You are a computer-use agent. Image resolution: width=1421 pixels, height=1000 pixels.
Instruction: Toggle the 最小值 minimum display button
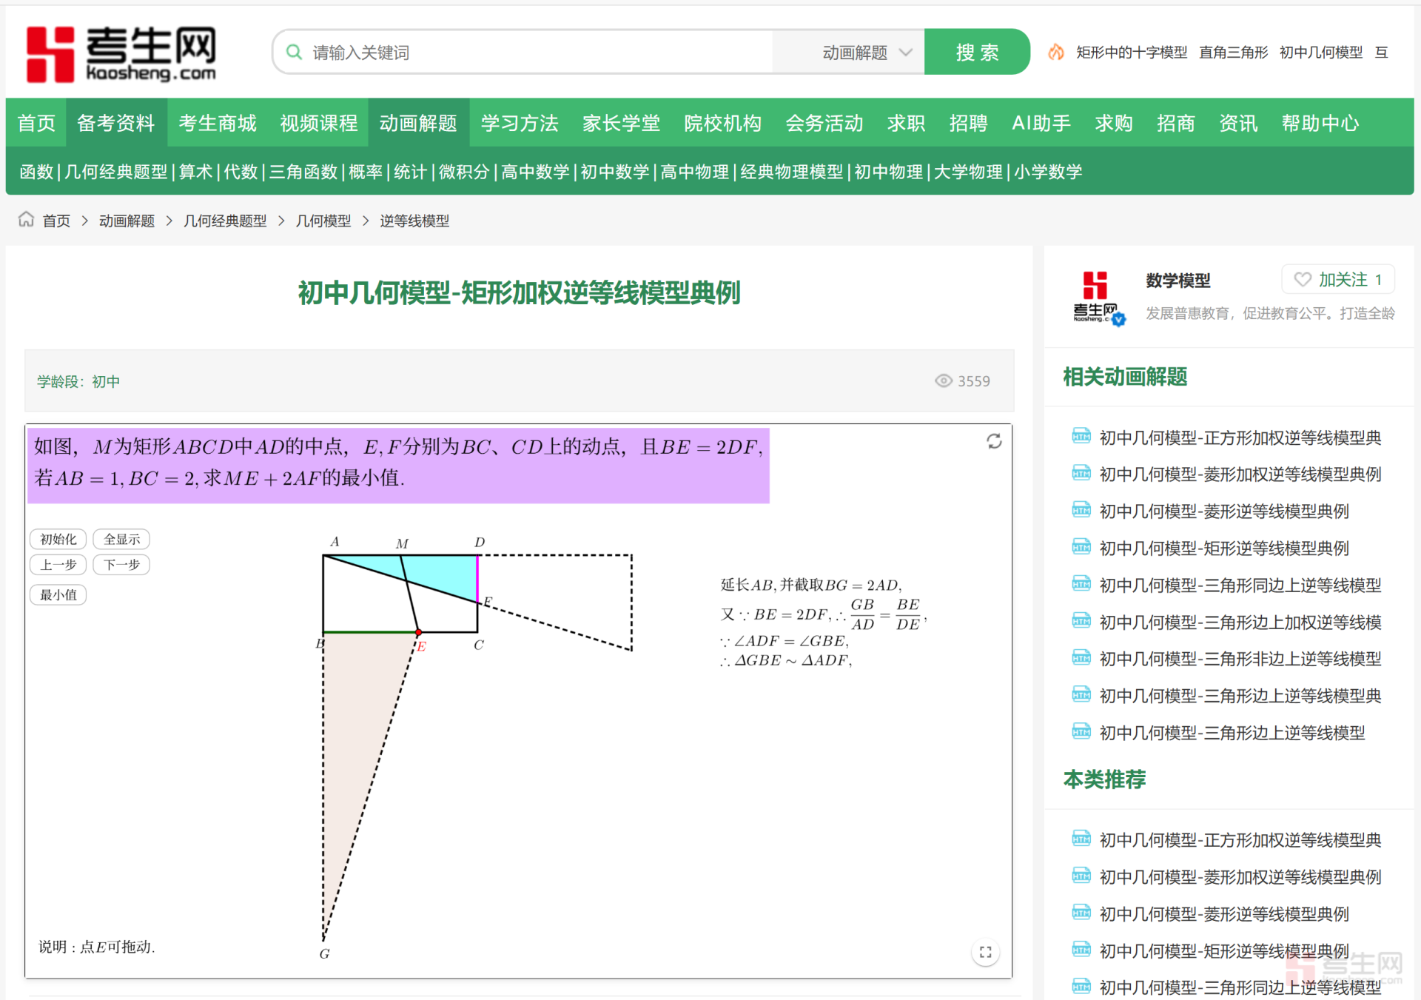pyautogui.click(x=58, y=594)
